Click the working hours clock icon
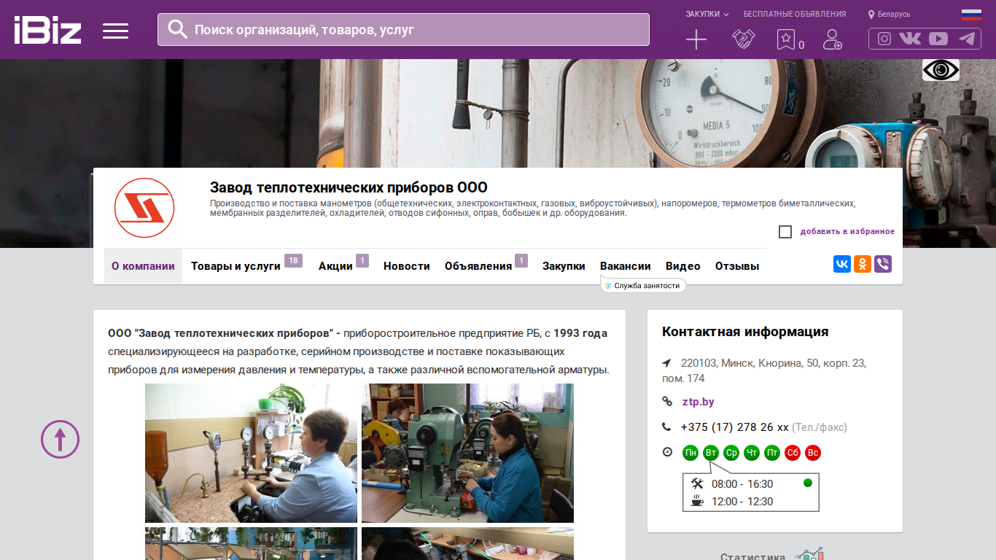 pyautogui.click(x=667, y=452)
